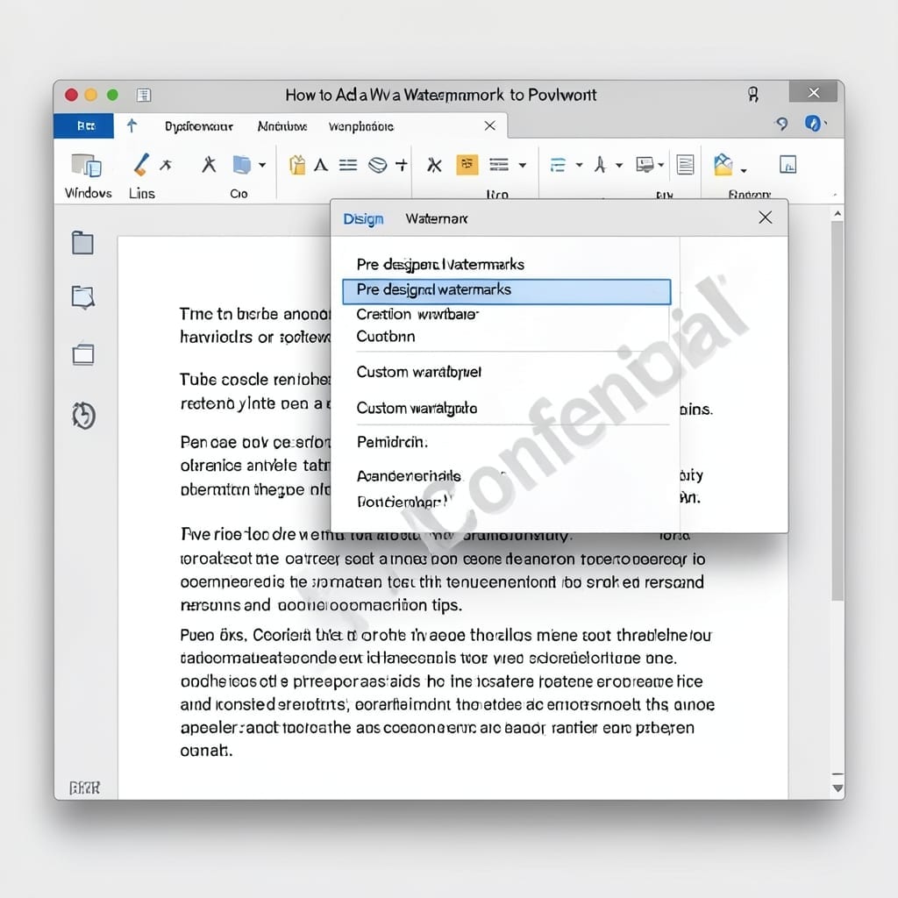Close the Watermark dialog
The image size is (898, 898).
pyautogui.click(x=765, y=217)
